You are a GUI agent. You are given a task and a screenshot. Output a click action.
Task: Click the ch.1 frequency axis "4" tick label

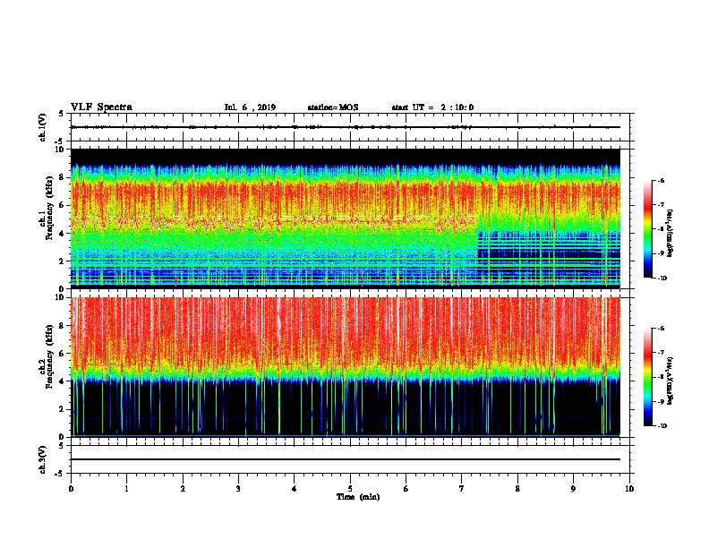pos(62,234)
